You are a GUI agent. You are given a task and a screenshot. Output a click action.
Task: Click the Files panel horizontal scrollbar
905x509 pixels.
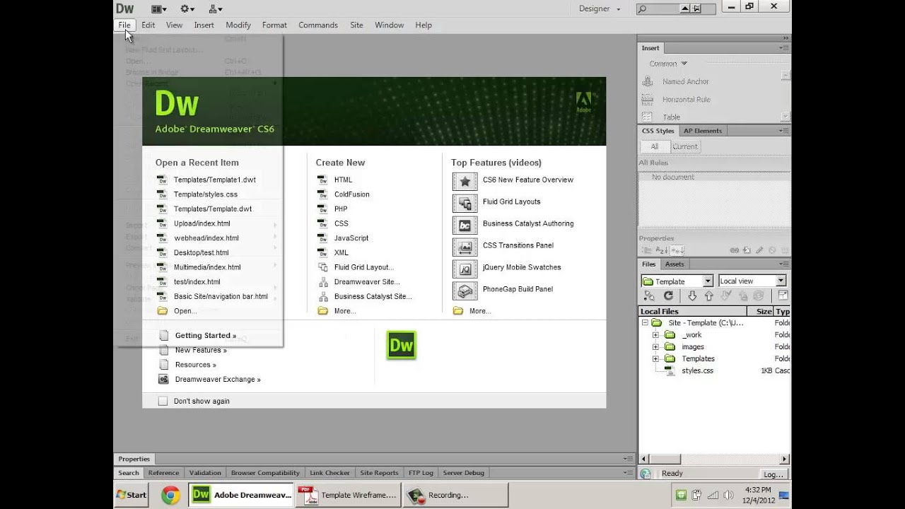click(714, 459)
